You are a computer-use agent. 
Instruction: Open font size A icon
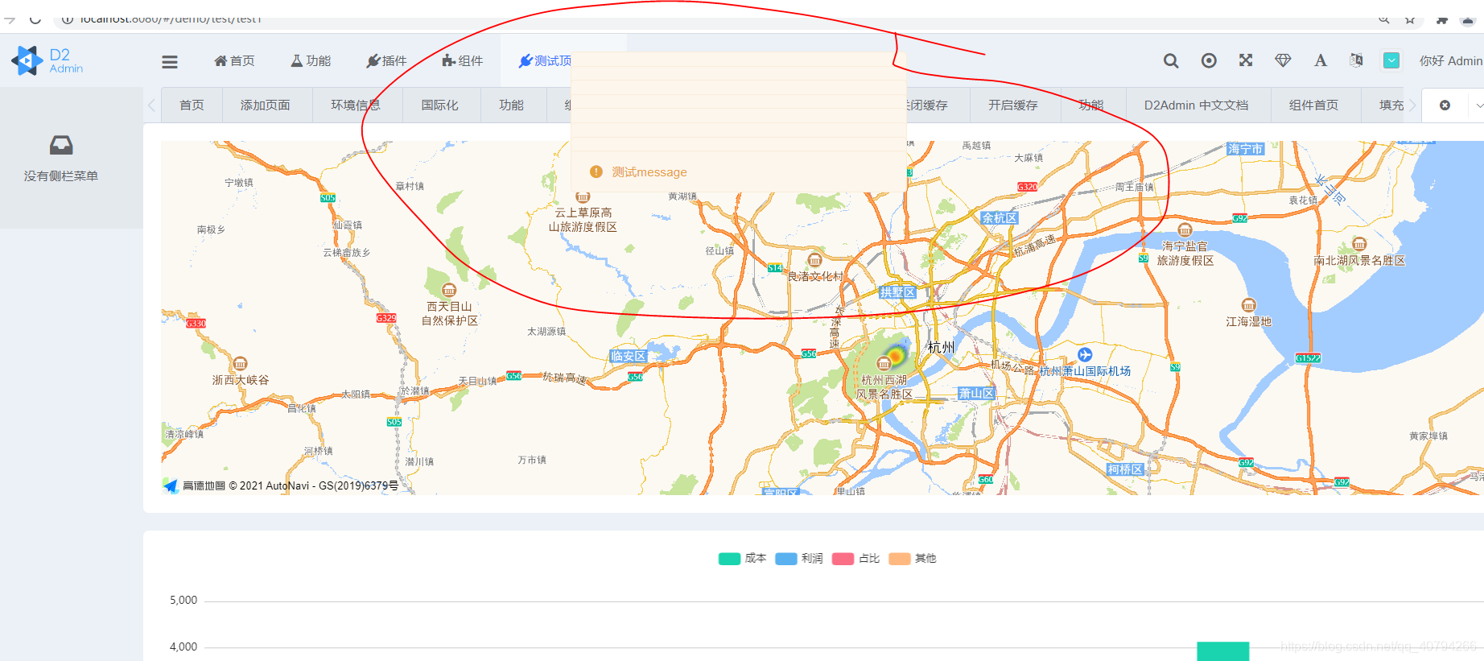[x=1321, y=60]
